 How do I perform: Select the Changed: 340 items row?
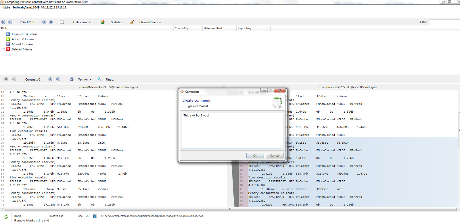(x=24, y=34)
